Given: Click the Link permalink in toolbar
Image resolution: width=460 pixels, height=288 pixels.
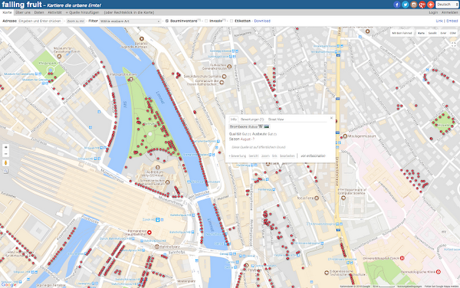Looking at the screenshot, I should (x=439, y=21).
